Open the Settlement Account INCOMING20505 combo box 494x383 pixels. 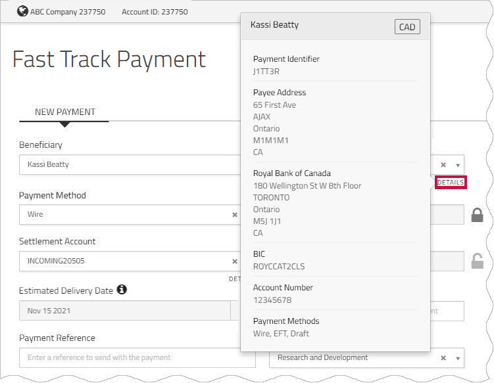[130, 261]
